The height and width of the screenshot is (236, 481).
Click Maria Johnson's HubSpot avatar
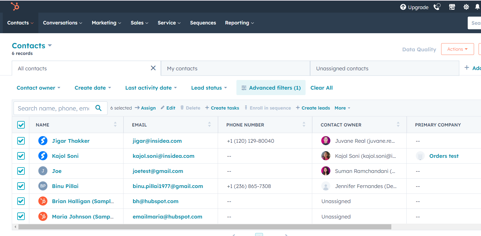[x=43, y=216]
